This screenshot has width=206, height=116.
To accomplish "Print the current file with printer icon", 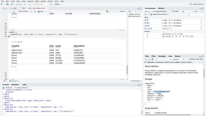I will tap(24, 4).
